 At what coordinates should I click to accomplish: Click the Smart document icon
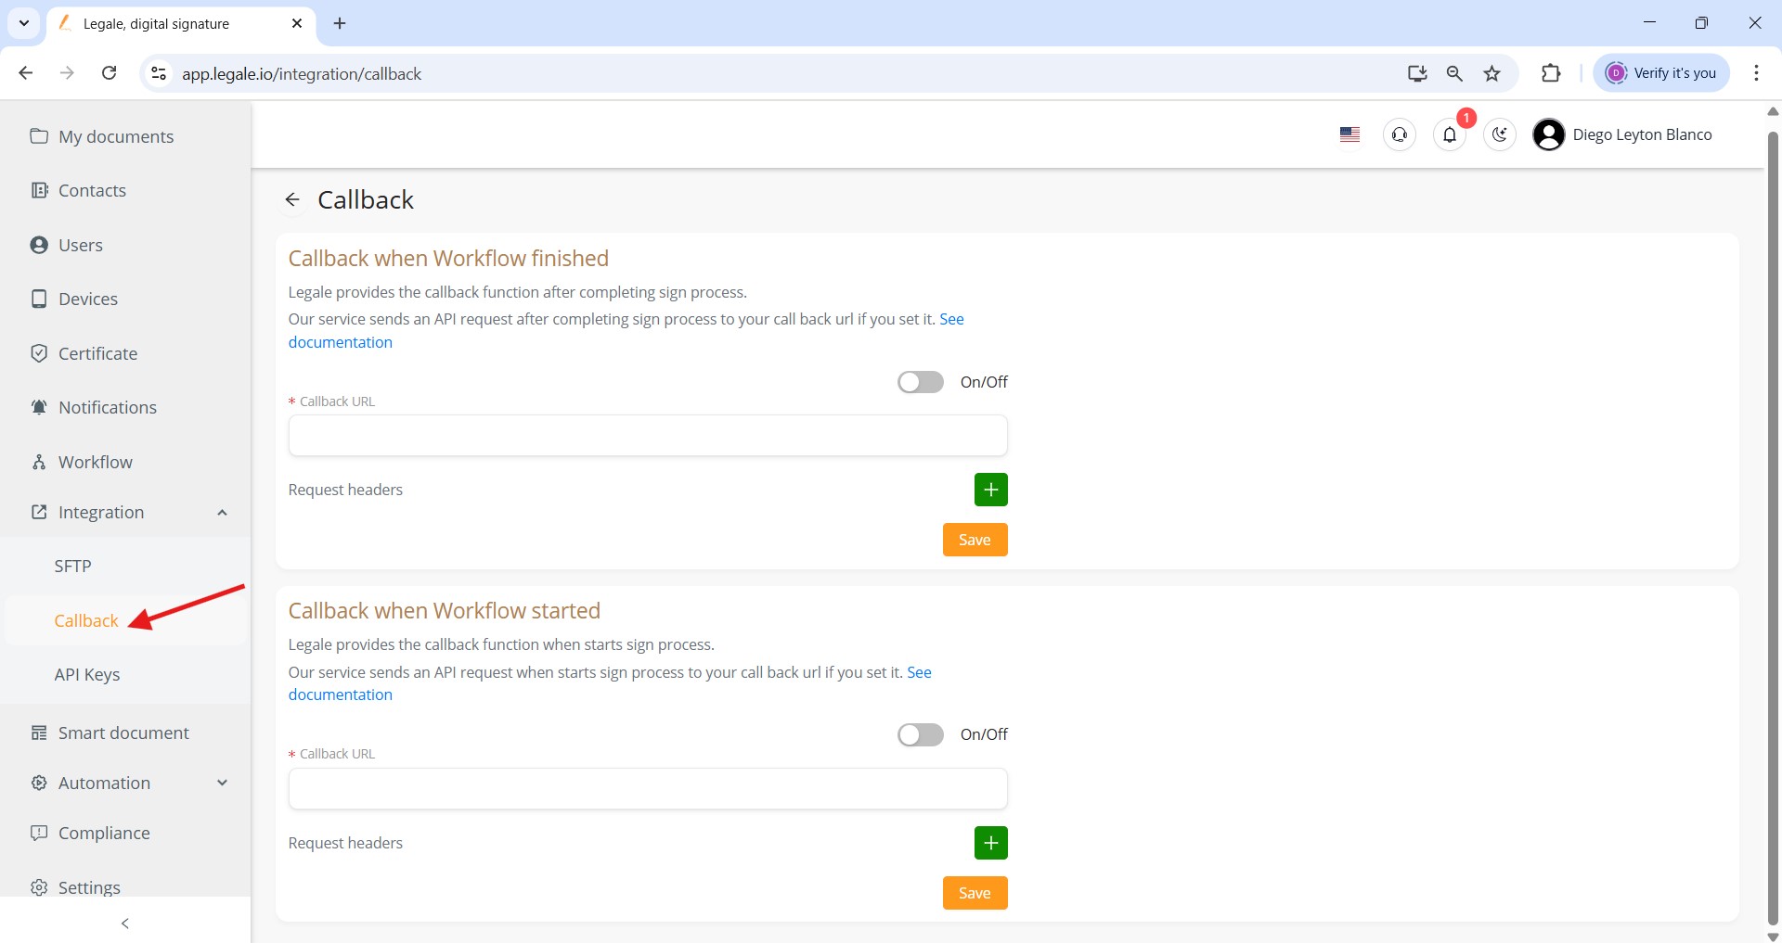pos(39,733)
